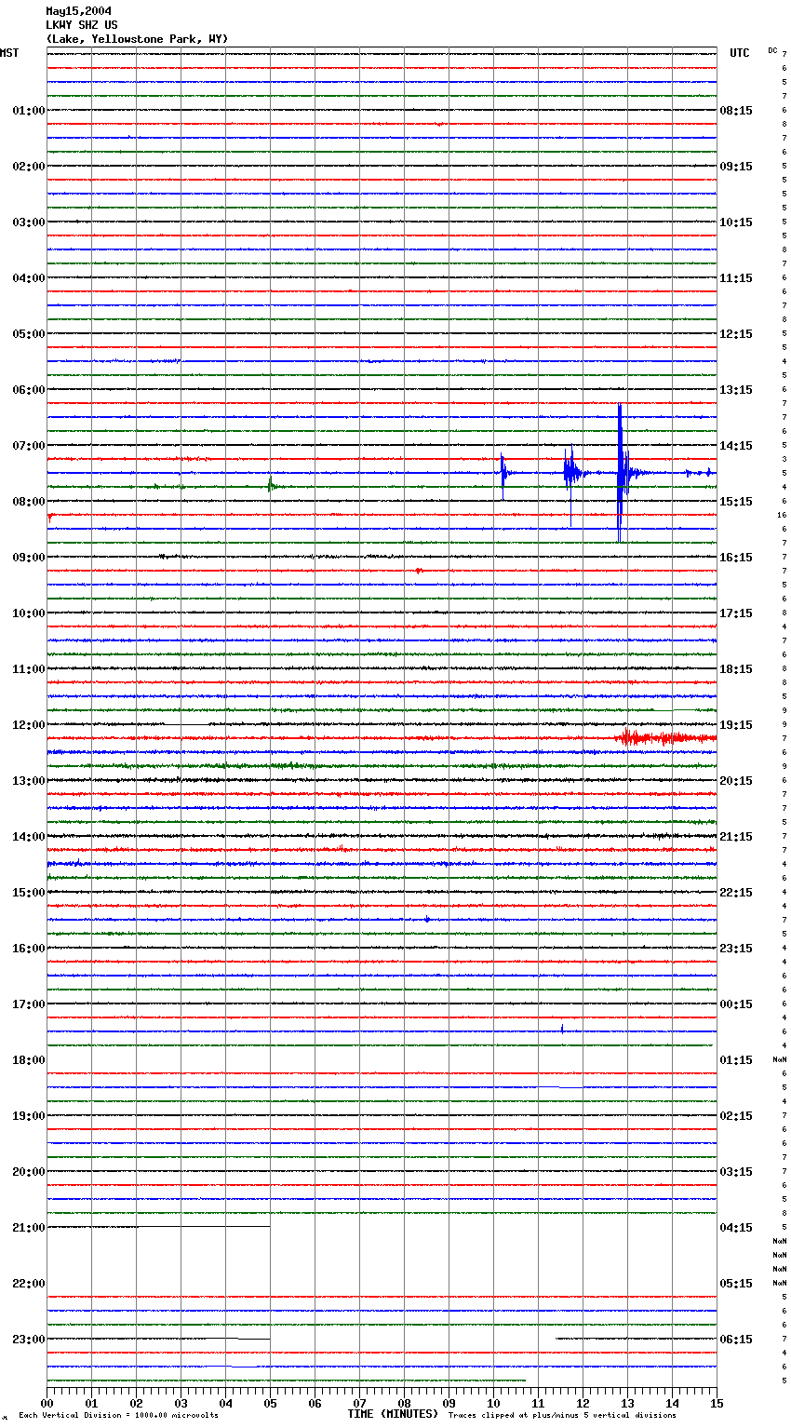Select the 08:00 MST time label
Screen dimensions: 791x1428
29,502
